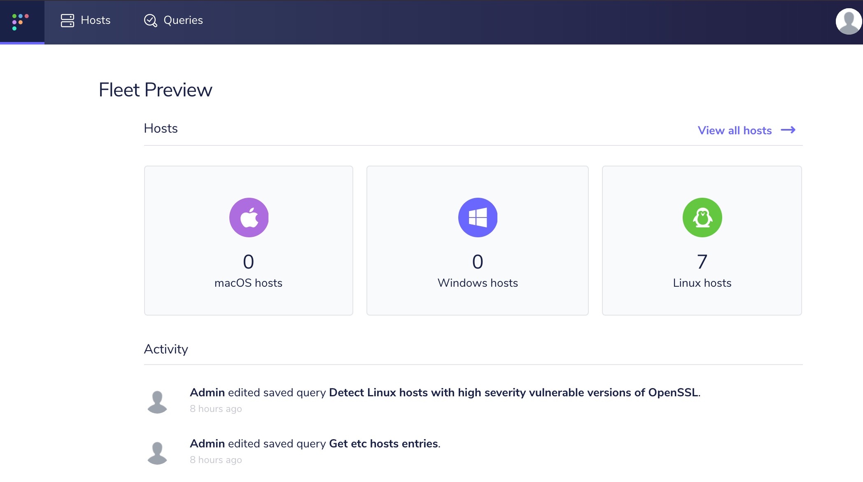Click the Windows logo on Windows hosts card

(477, 217)
